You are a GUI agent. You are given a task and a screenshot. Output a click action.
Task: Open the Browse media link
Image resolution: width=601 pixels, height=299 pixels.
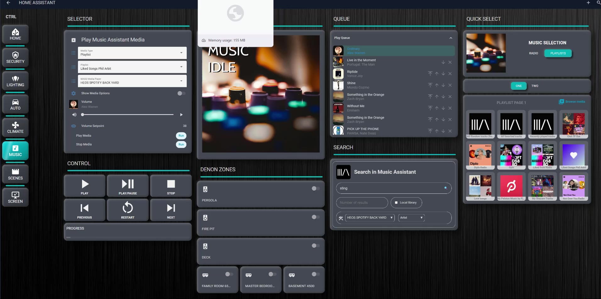(572, 102)
